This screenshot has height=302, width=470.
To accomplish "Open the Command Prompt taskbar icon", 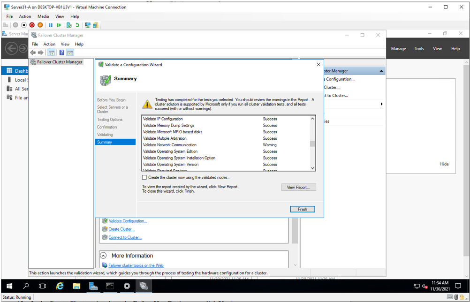I will (110, 287).
